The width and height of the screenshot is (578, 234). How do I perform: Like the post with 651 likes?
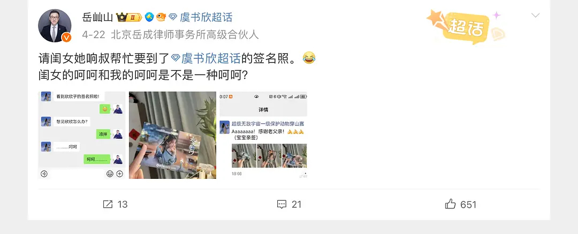point(461,205)
